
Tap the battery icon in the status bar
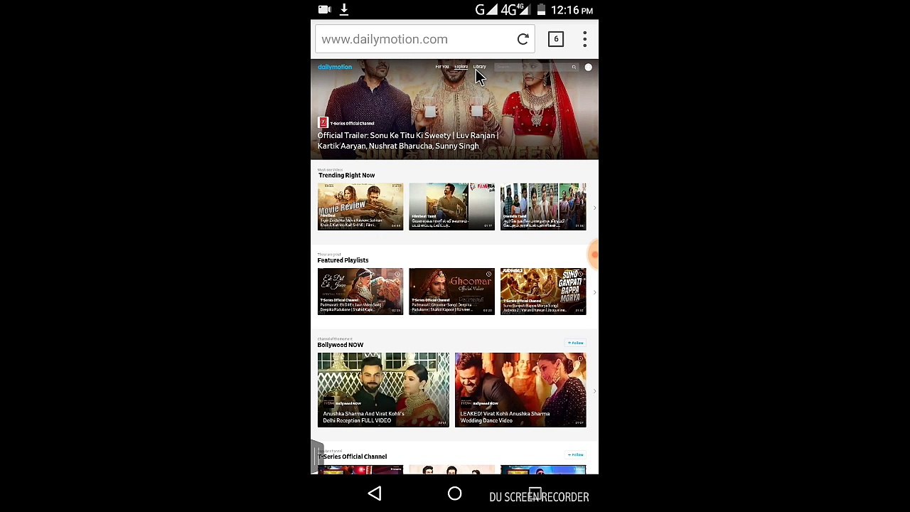coord(541,10)
